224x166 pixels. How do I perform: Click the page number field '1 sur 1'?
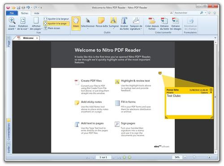pyautogui.click(x=103, y=157)
